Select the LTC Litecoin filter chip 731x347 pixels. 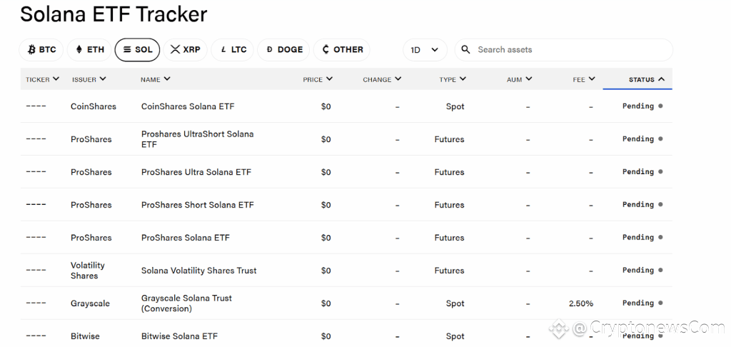(x=233, y=50)
